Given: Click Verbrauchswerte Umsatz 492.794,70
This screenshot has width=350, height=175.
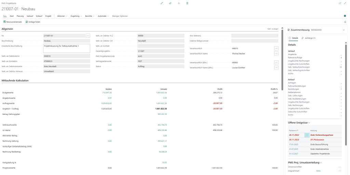Looking at the screenshot, I should [x=162, y=125].
